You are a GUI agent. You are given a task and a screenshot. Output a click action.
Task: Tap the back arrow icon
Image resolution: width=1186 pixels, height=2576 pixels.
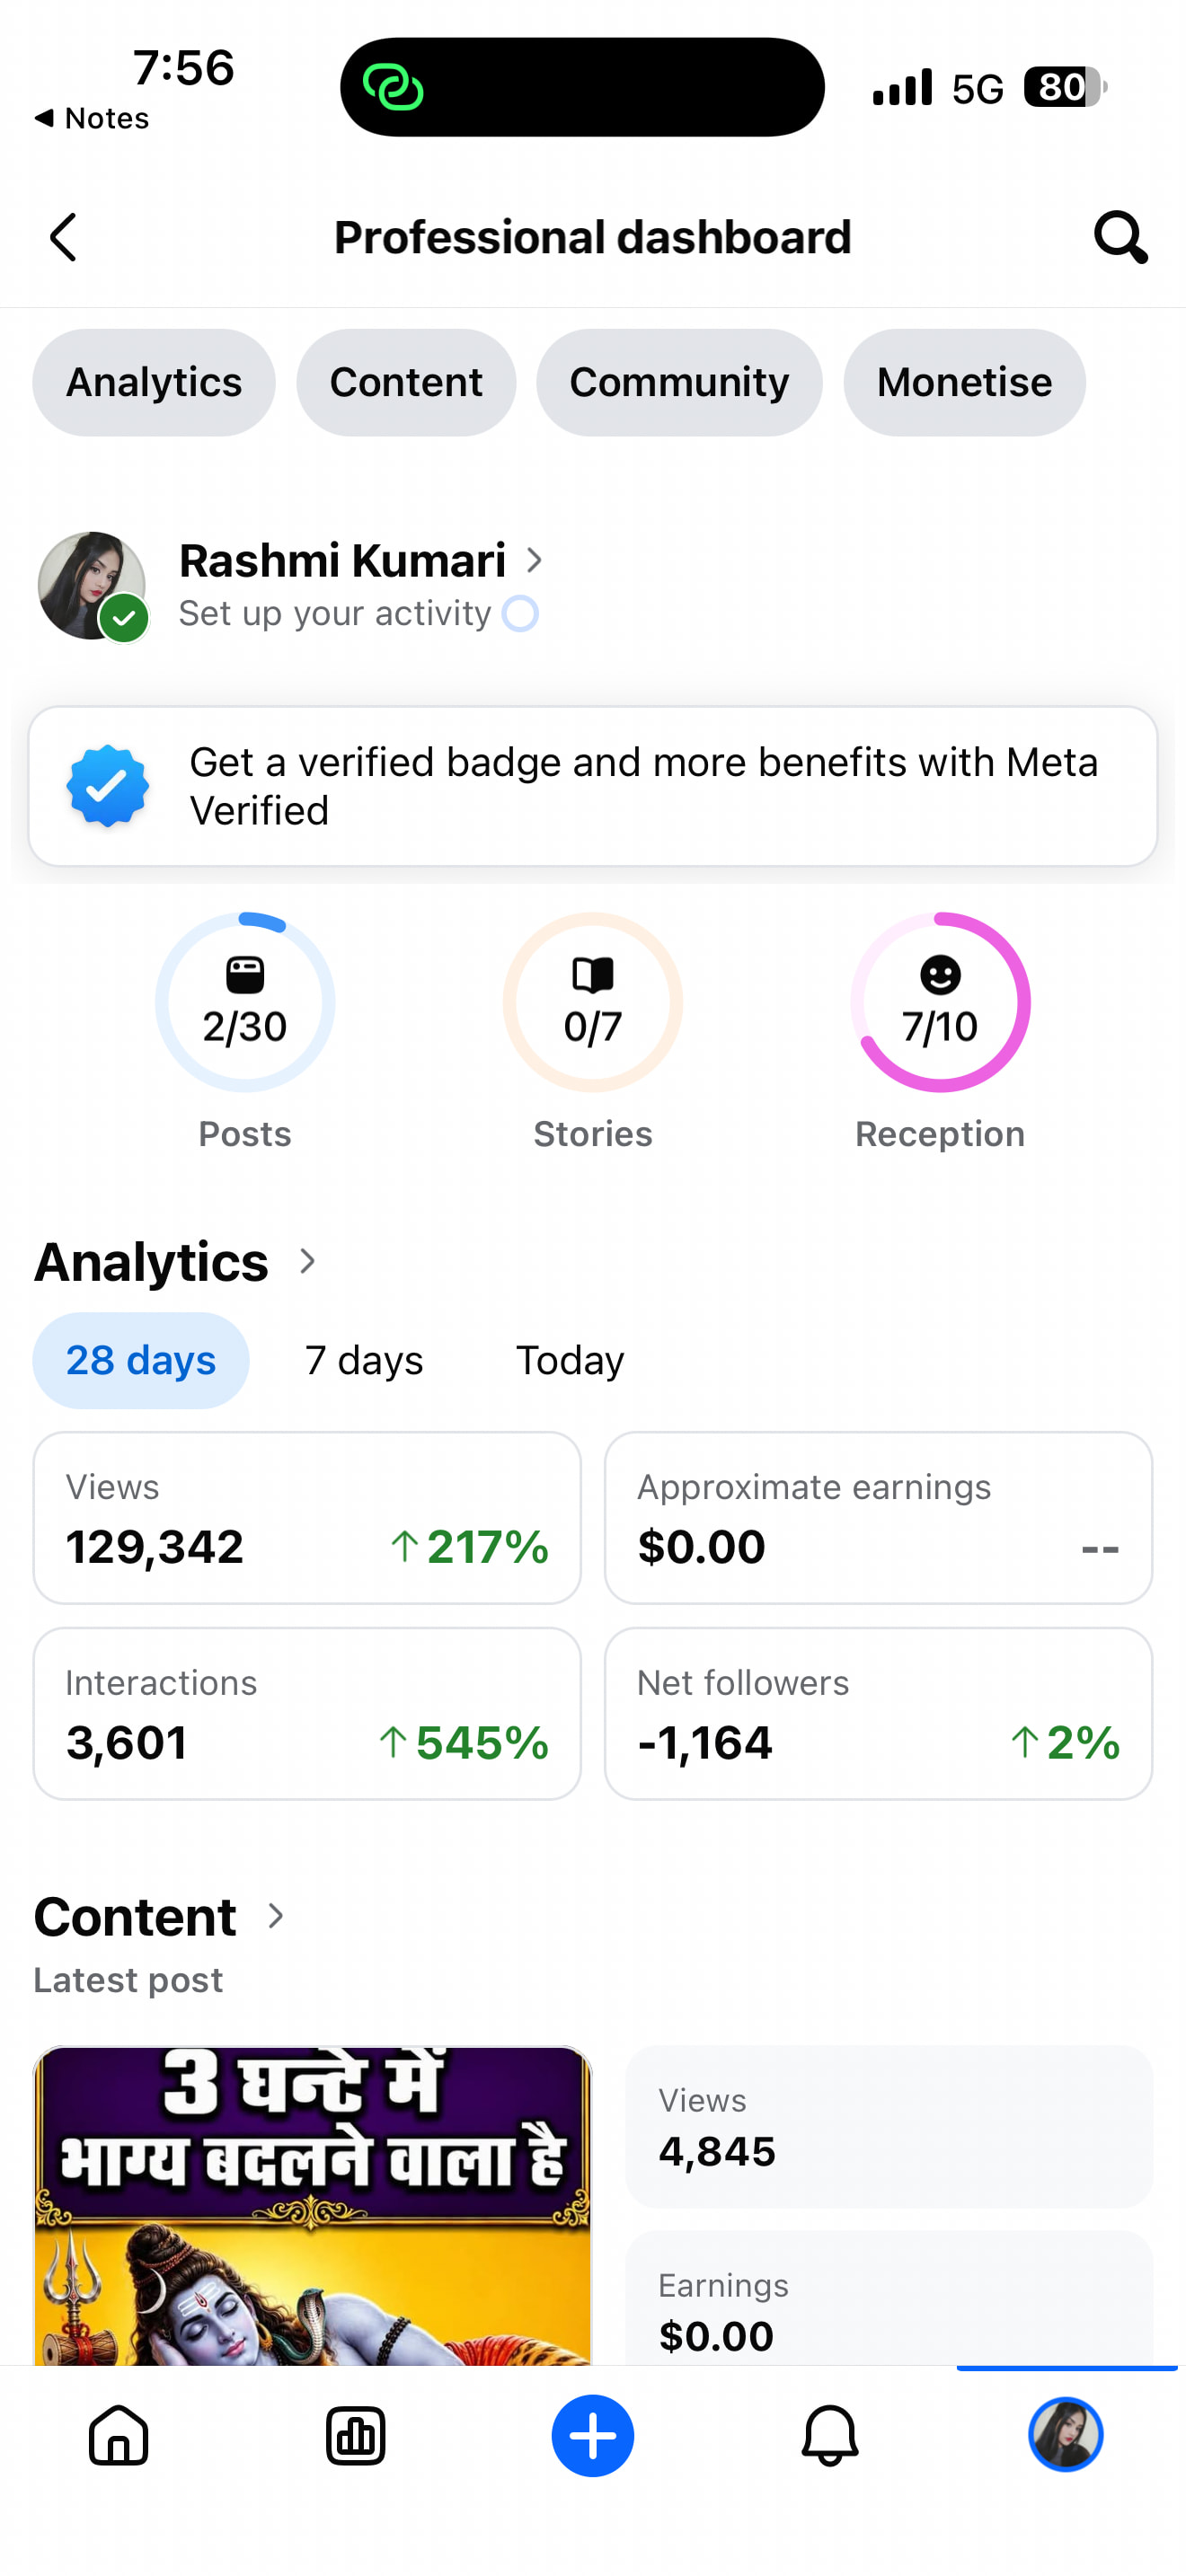pyautogui.click(x=63, y=238)
